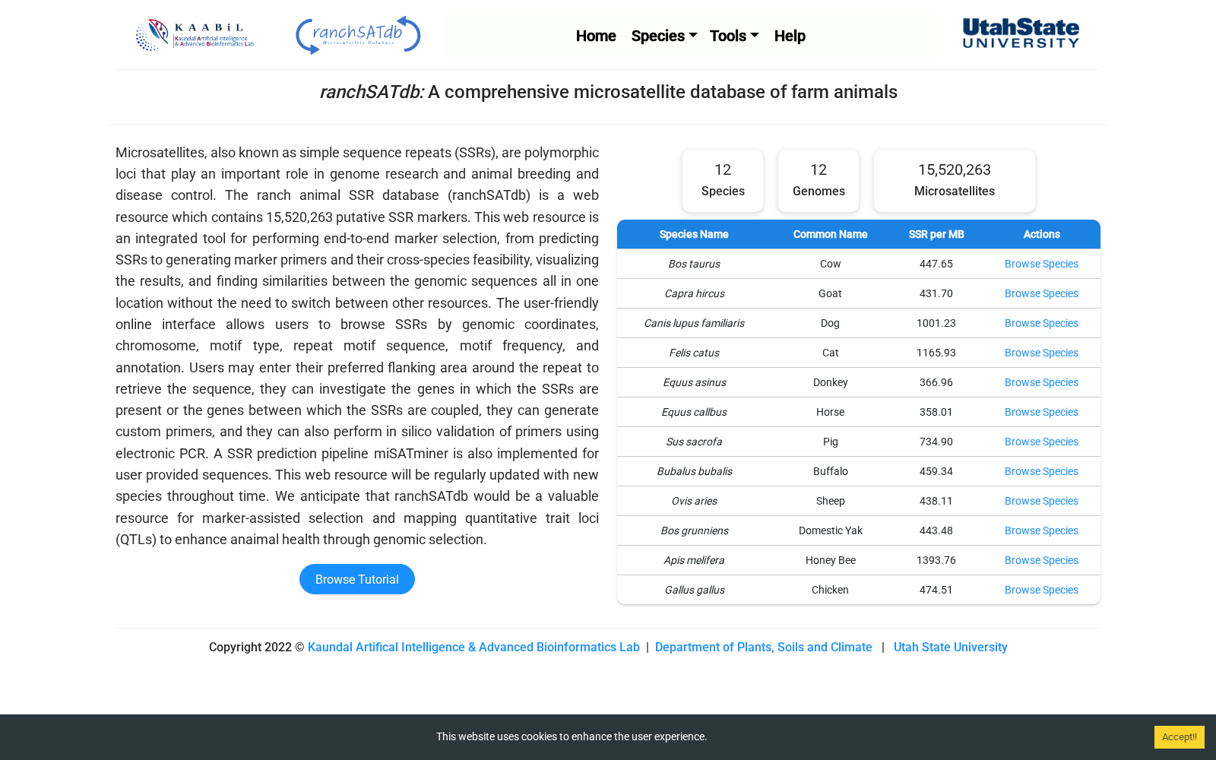The image size is (1216, 760).
Task: Click the 1393.76 SSR per MB value
Action: 936,560
